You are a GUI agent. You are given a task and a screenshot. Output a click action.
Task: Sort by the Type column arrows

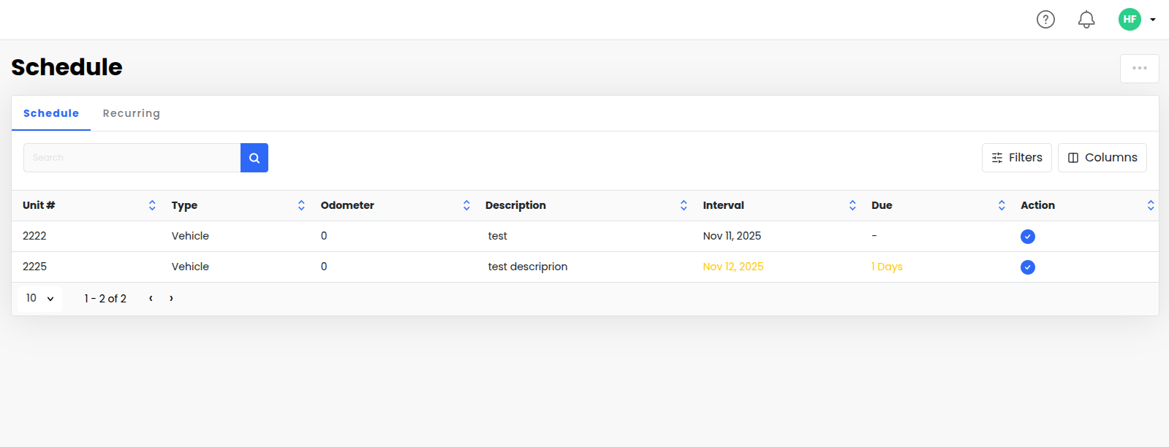301,205
